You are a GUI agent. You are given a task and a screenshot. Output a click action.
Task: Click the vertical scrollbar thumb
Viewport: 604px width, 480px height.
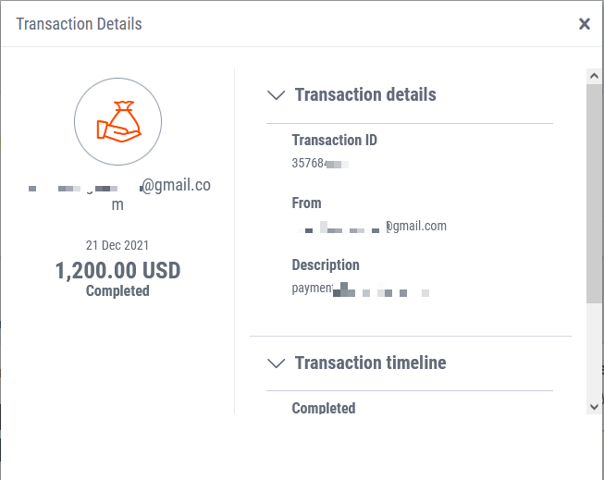pos(594,194)
